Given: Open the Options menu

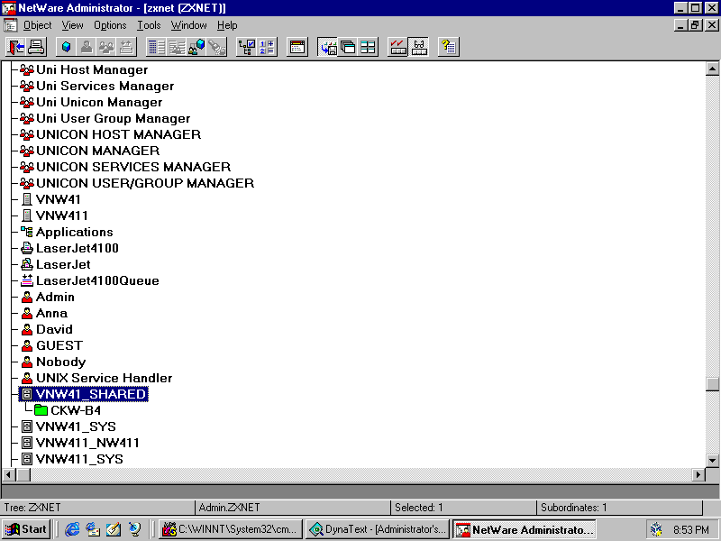Looking at the screenshot, I should coord(110,25).
